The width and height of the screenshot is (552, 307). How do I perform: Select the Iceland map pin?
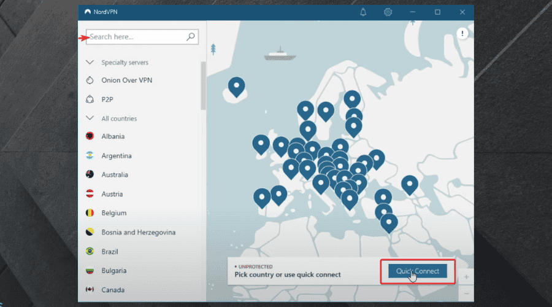237,87
